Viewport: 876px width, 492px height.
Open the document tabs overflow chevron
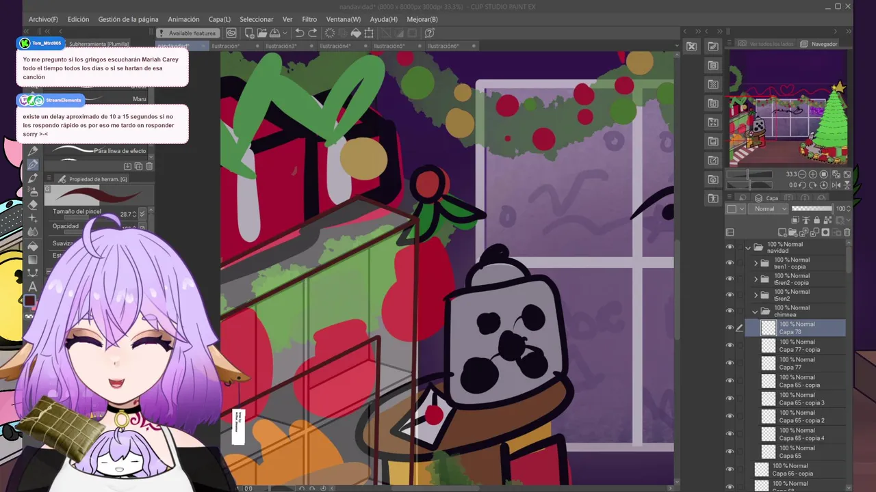(x=677, y=46)
